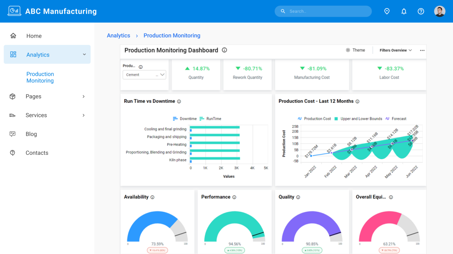Click the info icon on the Availability gauge
The image size is (453, 254).
click(x=153, y=197)
